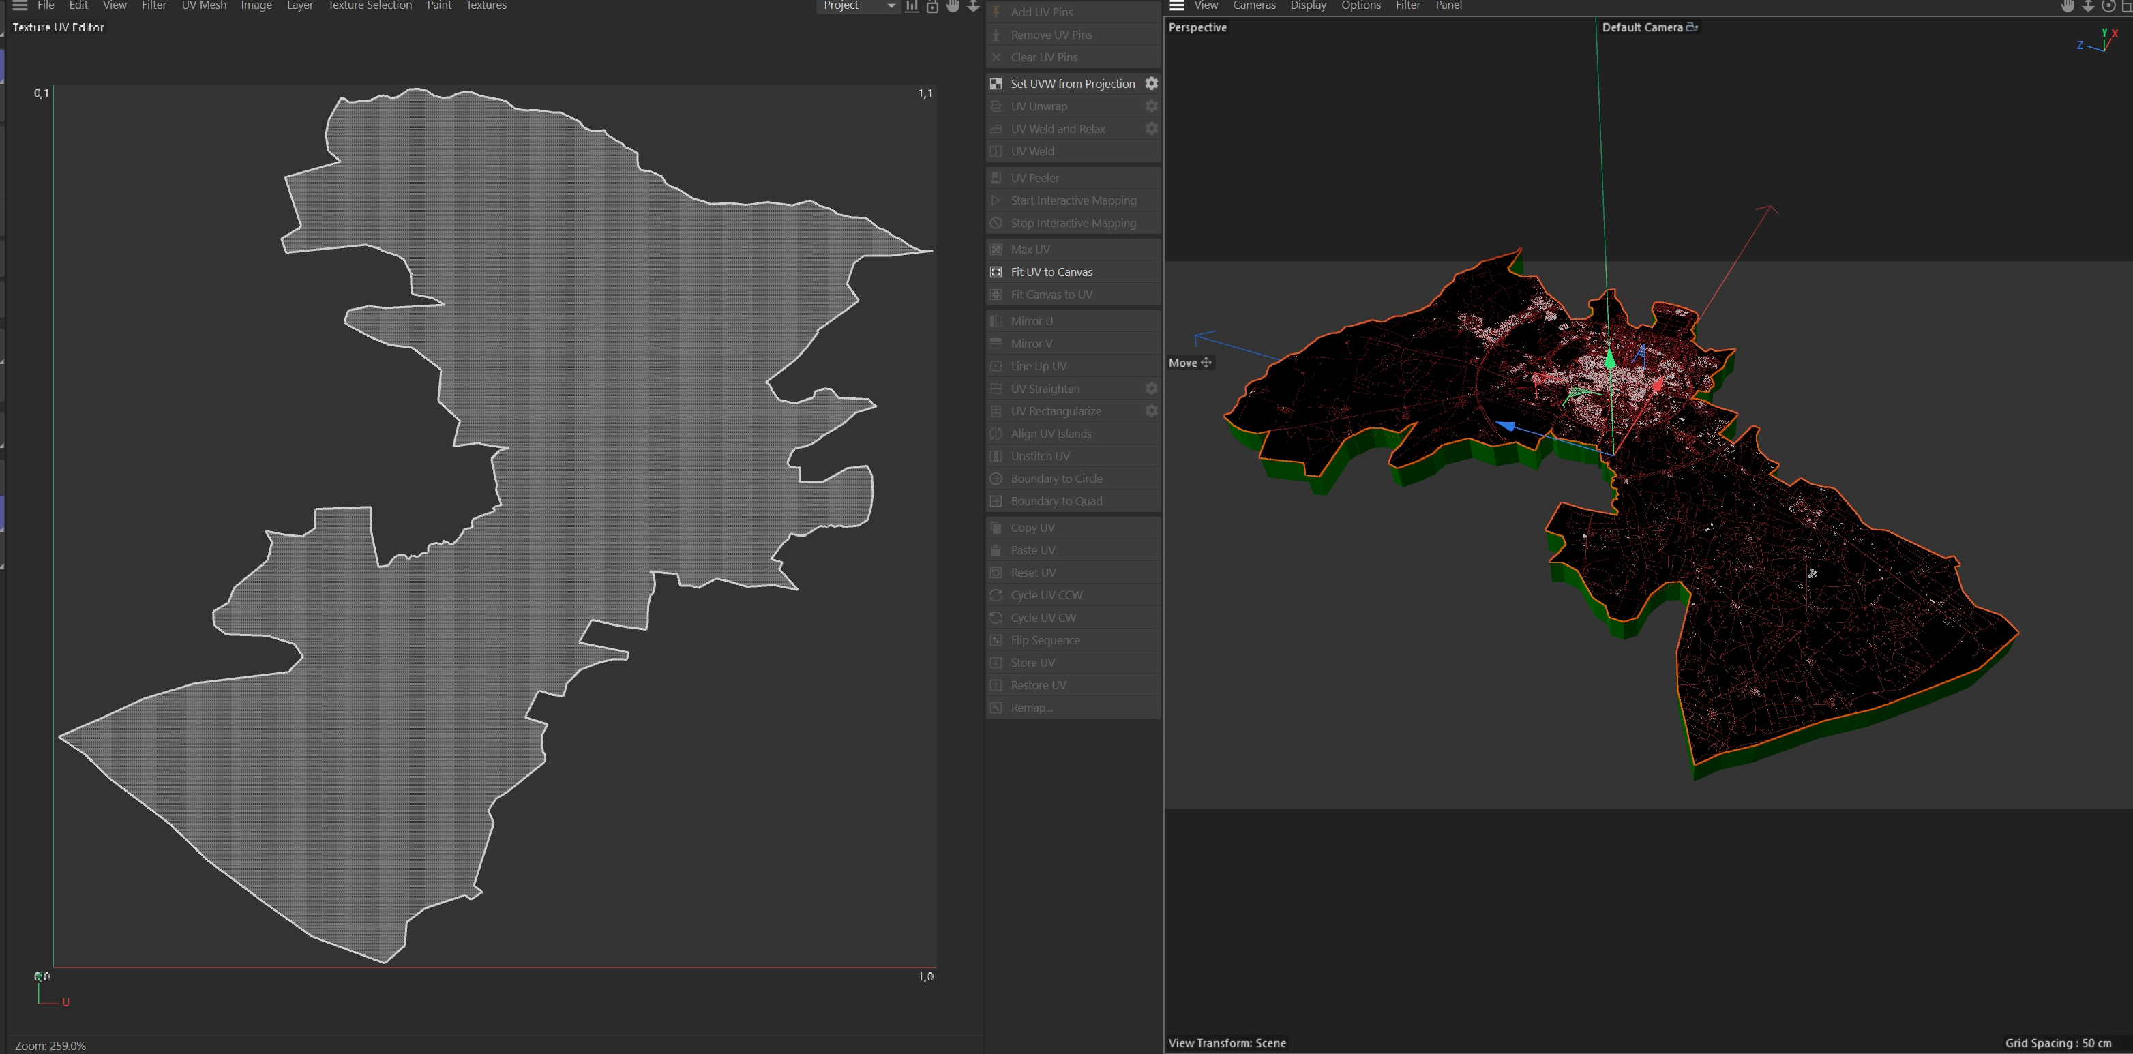Screen dimensions: 2133x1054
Task: Open Set UVW from Projection settings gear
Action: [1151, 84]
